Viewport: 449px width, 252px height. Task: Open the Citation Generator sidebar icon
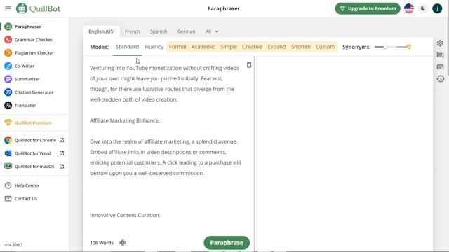[8, 92]
